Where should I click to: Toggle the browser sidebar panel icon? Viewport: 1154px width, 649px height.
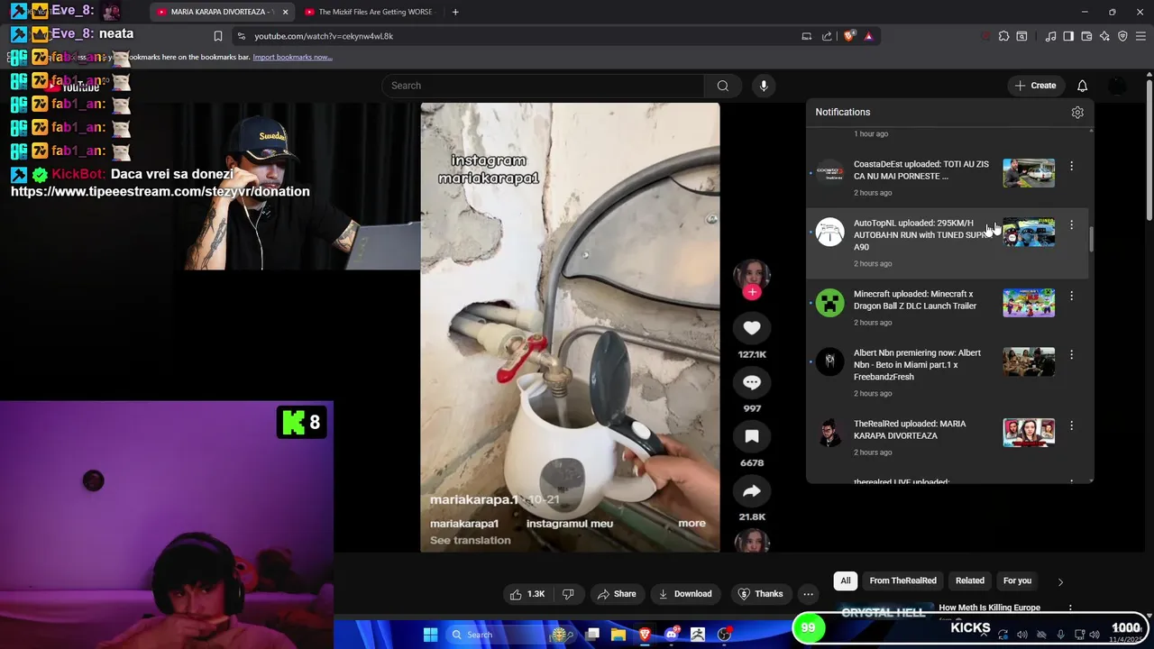[1068, 36]
